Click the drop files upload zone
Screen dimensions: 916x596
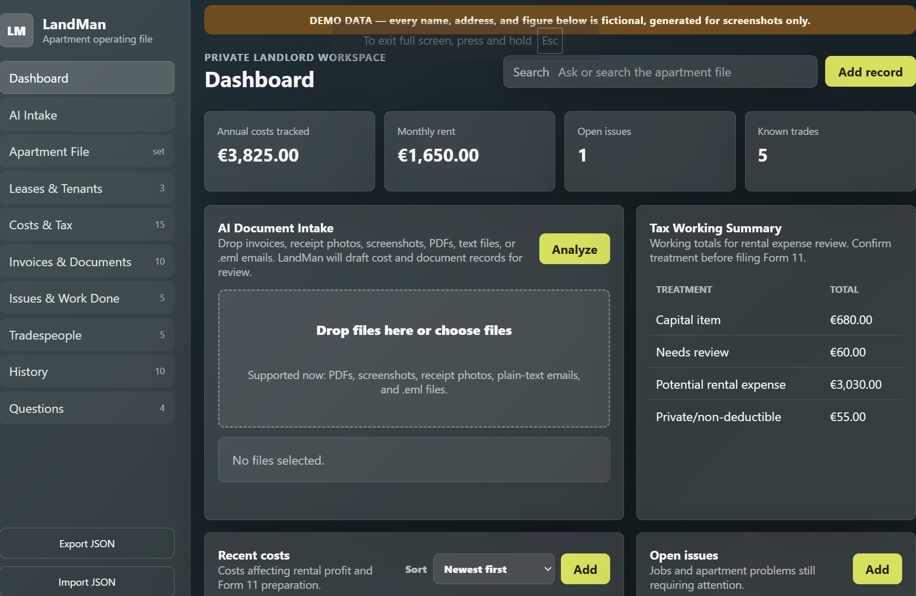(414, 359)
